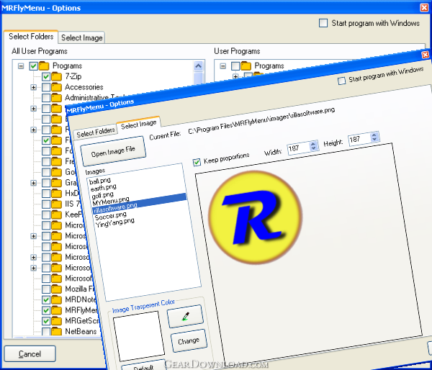
Task: Click Programs folder icon in All User Programs
Action: [44, 66]
